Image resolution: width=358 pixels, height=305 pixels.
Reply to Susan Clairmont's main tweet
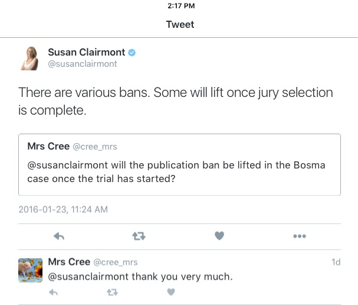click(58, 236)
